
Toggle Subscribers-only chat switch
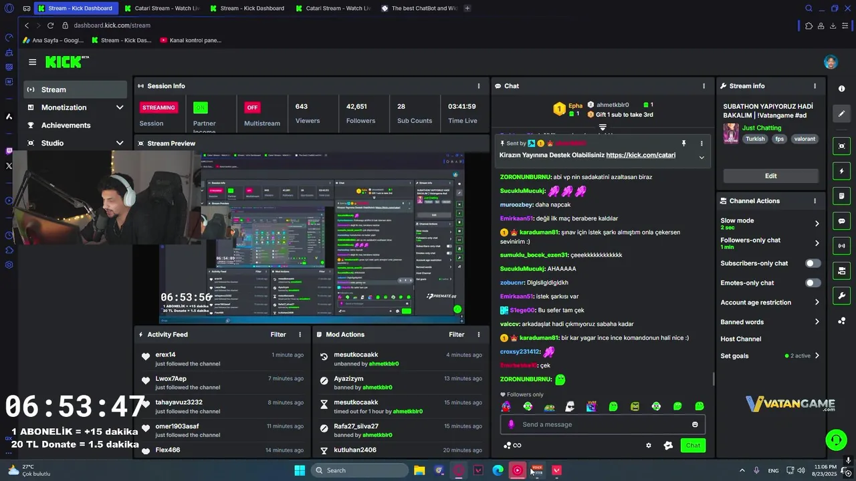click(813, 263)
